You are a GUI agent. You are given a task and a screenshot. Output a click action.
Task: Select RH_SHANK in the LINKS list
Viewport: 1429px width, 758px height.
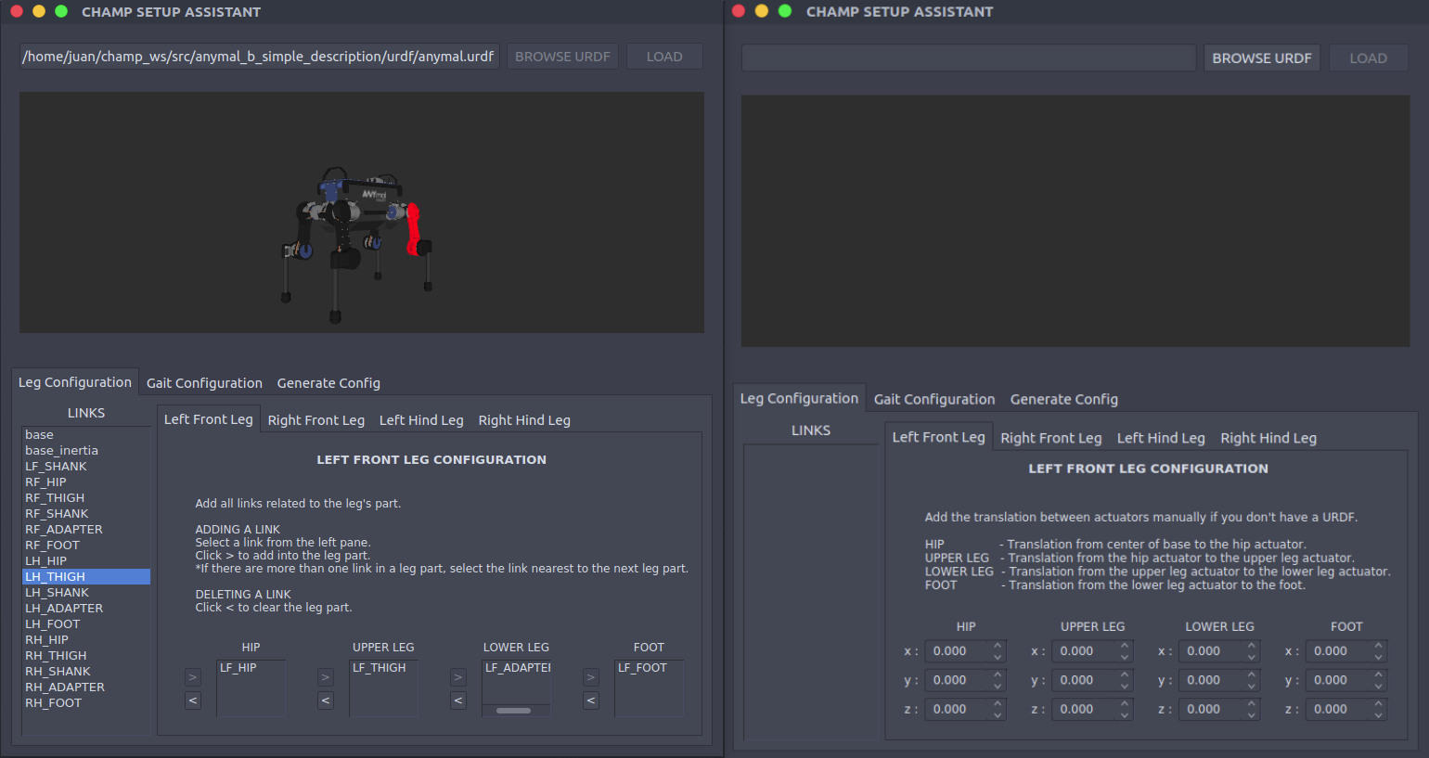[x=58, y=672]
